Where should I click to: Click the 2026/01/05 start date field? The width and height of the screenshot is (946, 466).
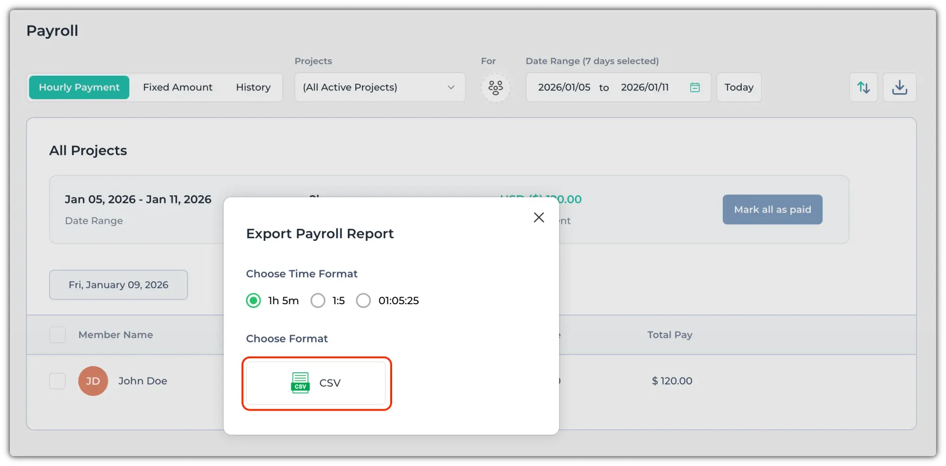tap(564, 88)
